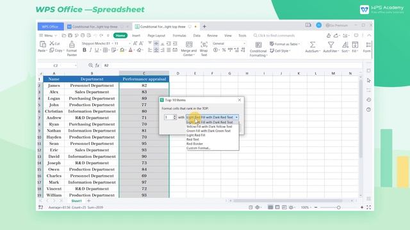
Task: Select the Sheet1 sheet tab
Action: (x=76, y=201)
